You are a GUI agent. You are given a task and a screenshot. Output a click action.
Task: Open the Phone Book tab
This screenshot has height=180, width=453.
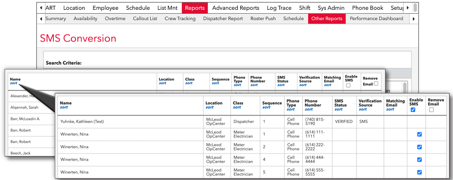coord(367,8)
